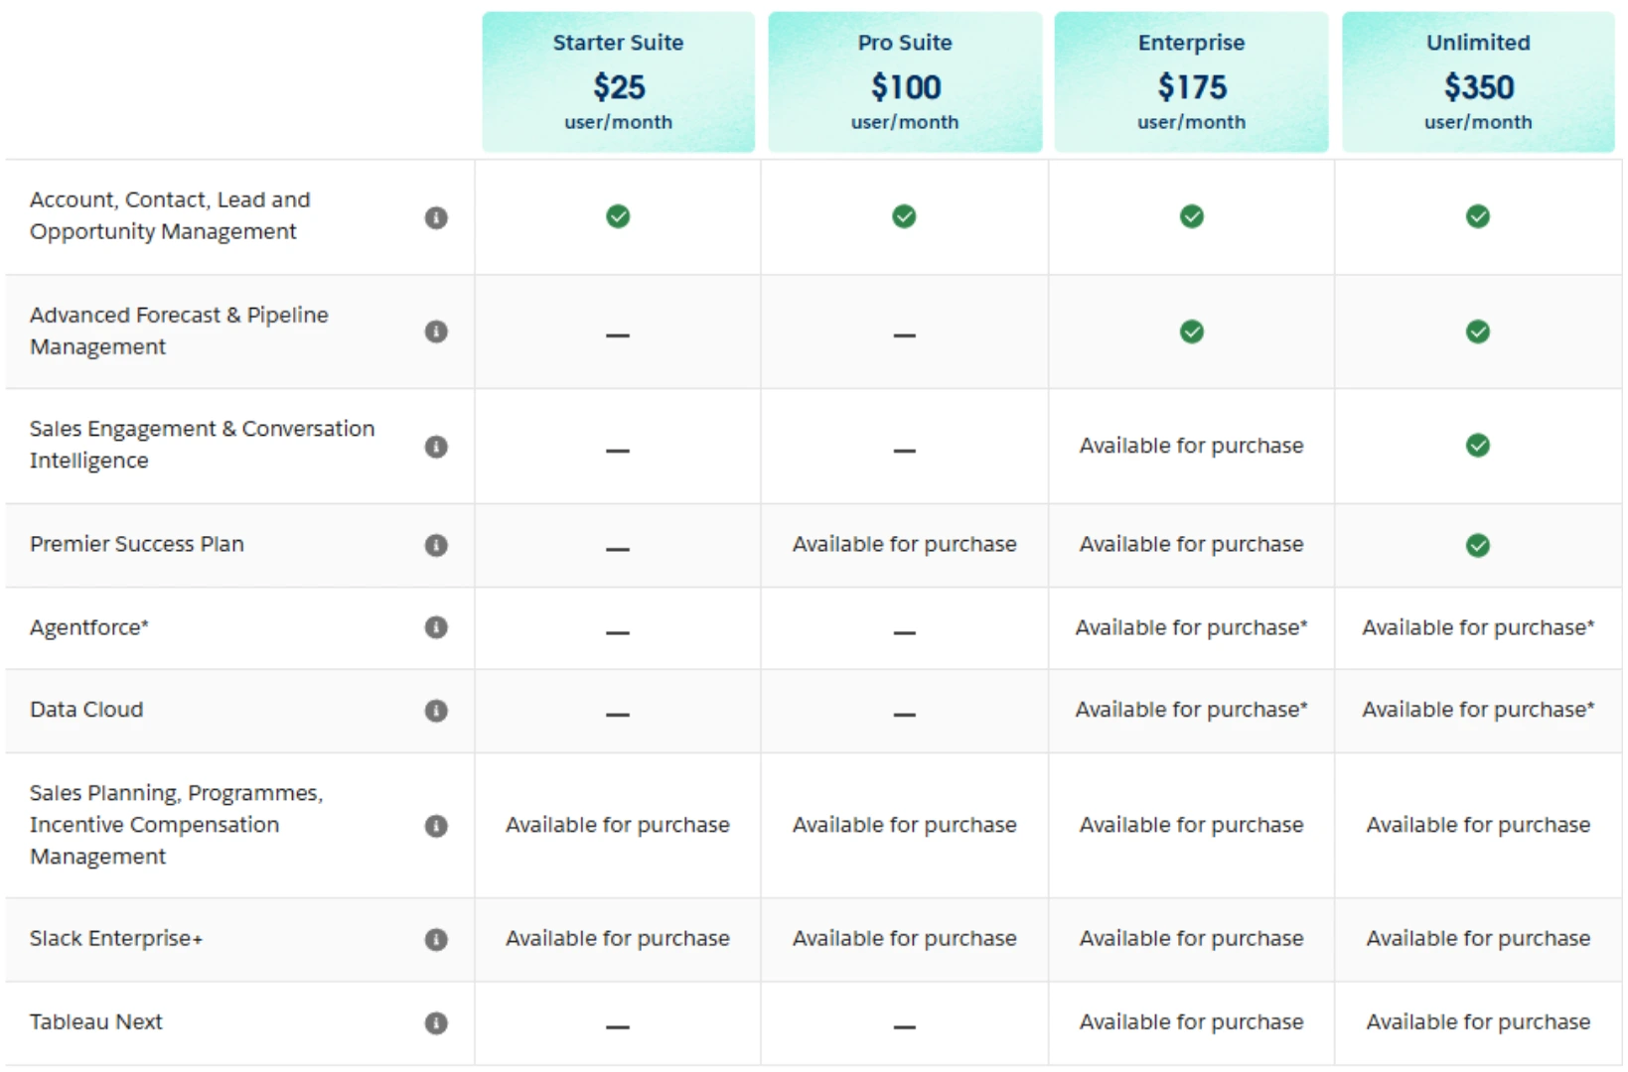
Task: Click the Unlimited checkmark for Premier Success Plan
Action: [1477, 544]
